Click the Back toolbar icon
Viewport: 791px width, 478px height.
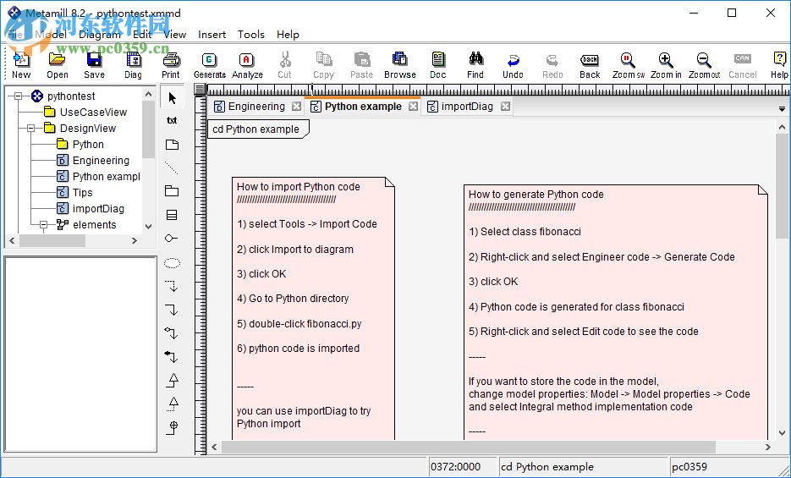click(x=589, y=65)
